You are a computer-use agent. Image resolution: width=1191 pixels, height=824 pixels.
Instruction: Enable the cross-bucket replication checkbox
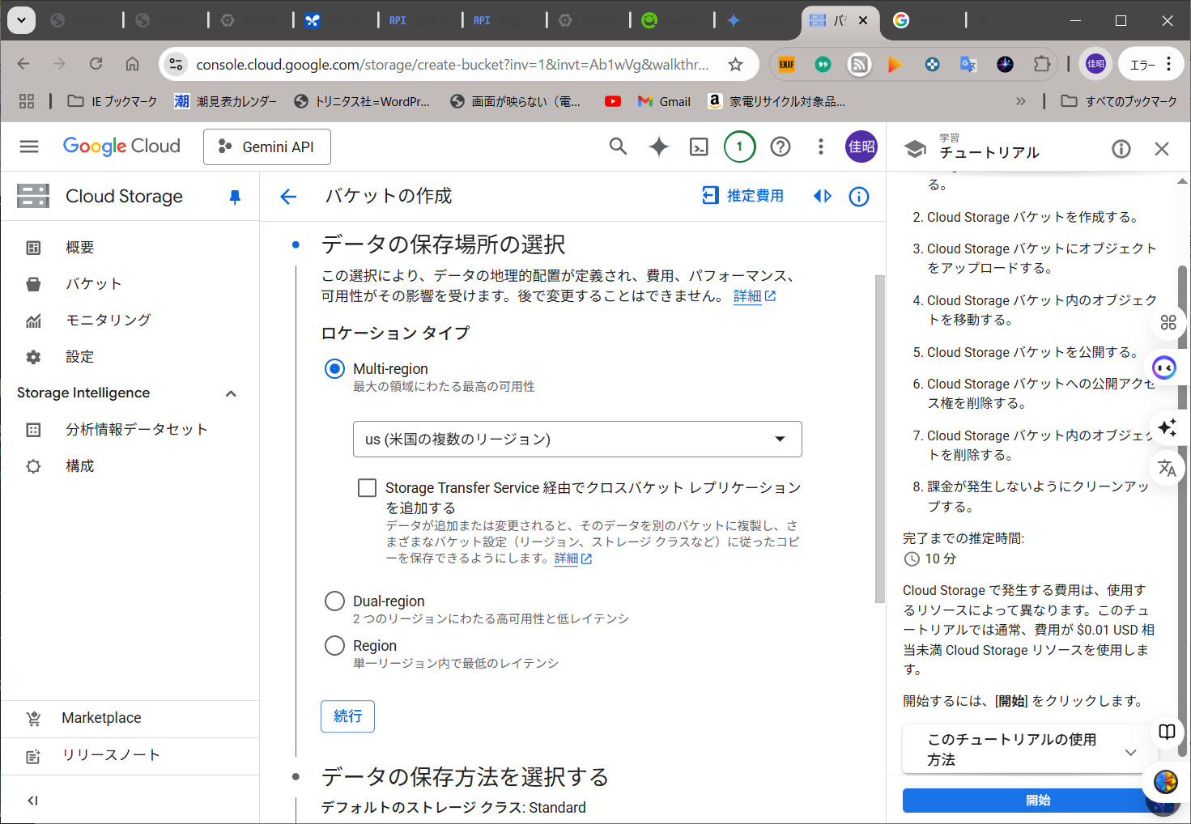click(368, 488)
